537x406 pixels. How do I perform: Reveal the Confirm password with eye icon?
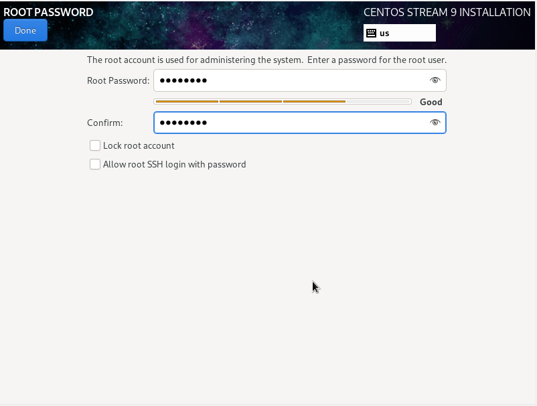435,123
